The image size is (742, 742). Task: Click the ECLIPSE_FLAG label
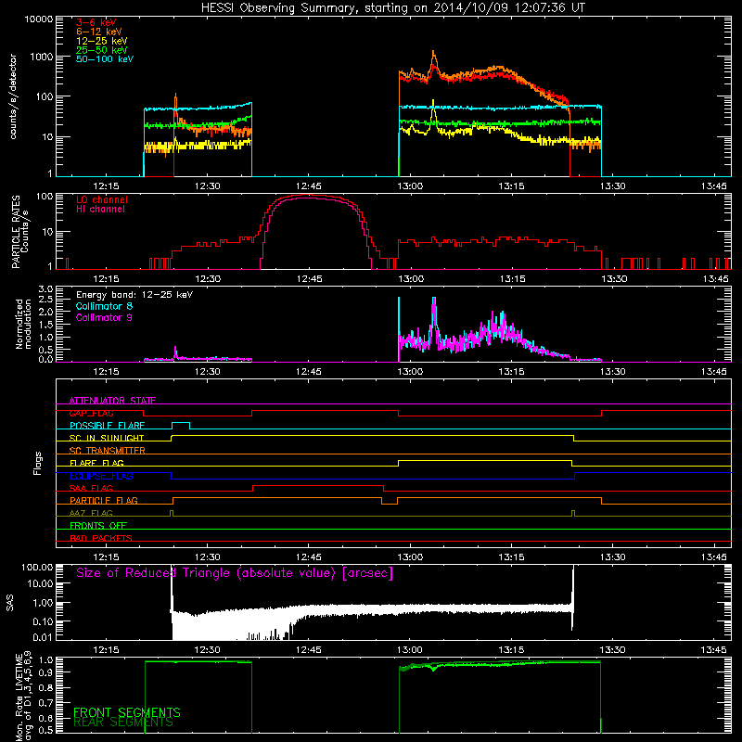click(x=101, y=476)
